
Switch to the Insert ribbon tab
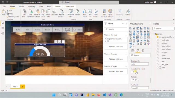[x=21, y=7]
